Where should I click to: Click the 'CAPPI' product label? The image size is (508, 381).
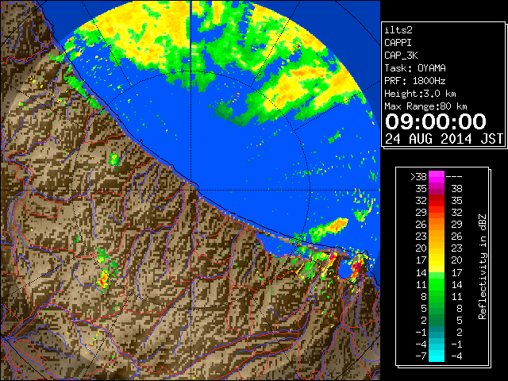(398, 43)
